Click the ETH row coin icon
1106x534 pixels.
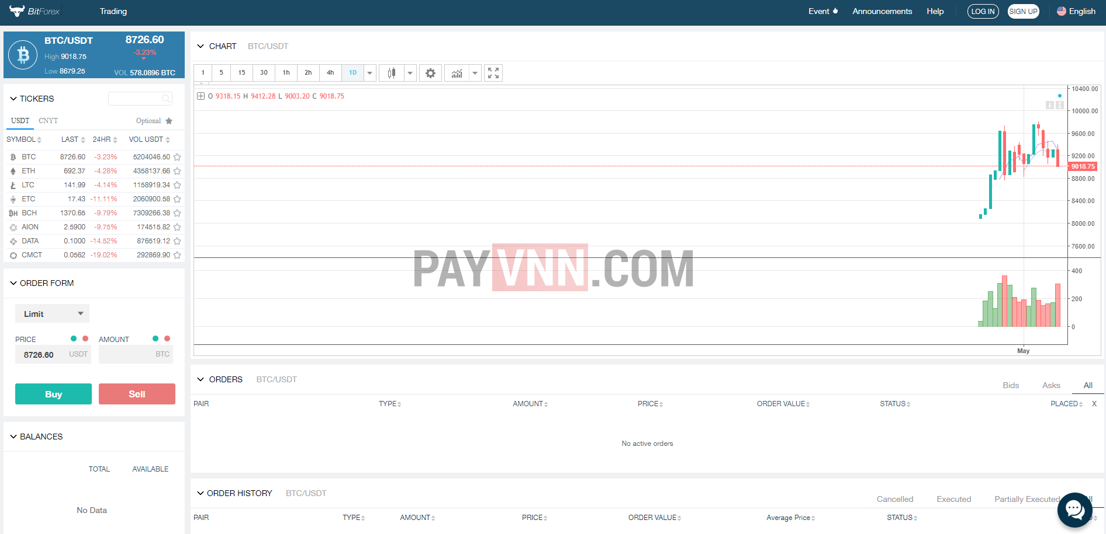coord(13,171)
